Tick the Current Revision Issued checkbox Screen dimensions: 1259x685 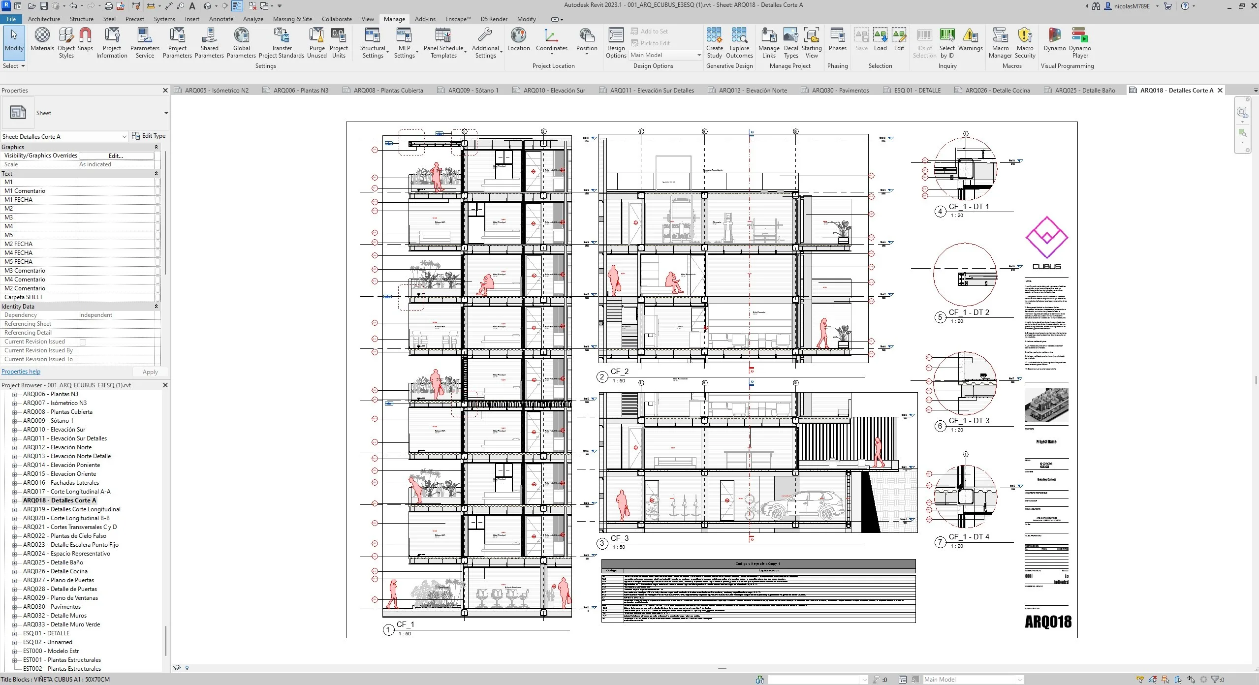[x=83, y=342]
